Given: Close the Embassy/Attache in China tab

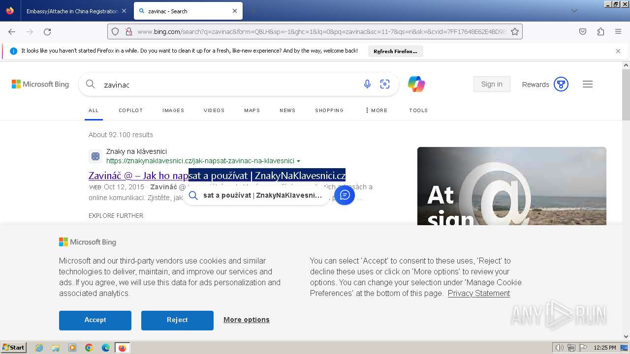Looking at the screenshot, I should click(x=124, y=11).
